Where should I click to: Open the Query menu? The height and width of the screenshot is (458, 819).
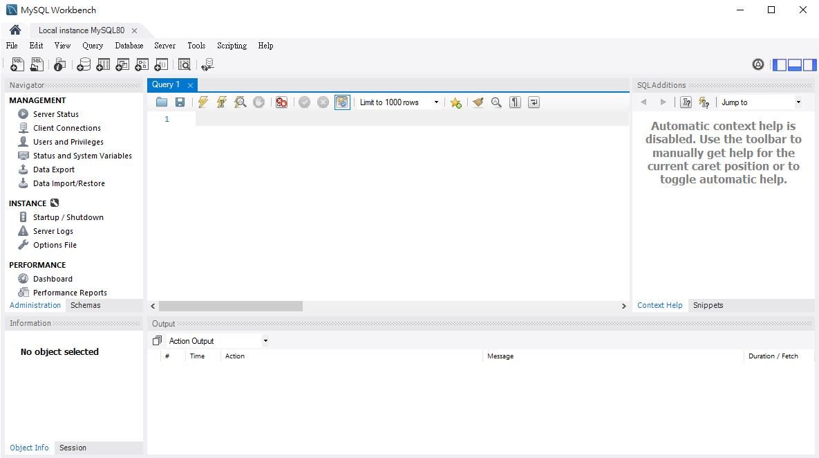click(x=93, y=46)
